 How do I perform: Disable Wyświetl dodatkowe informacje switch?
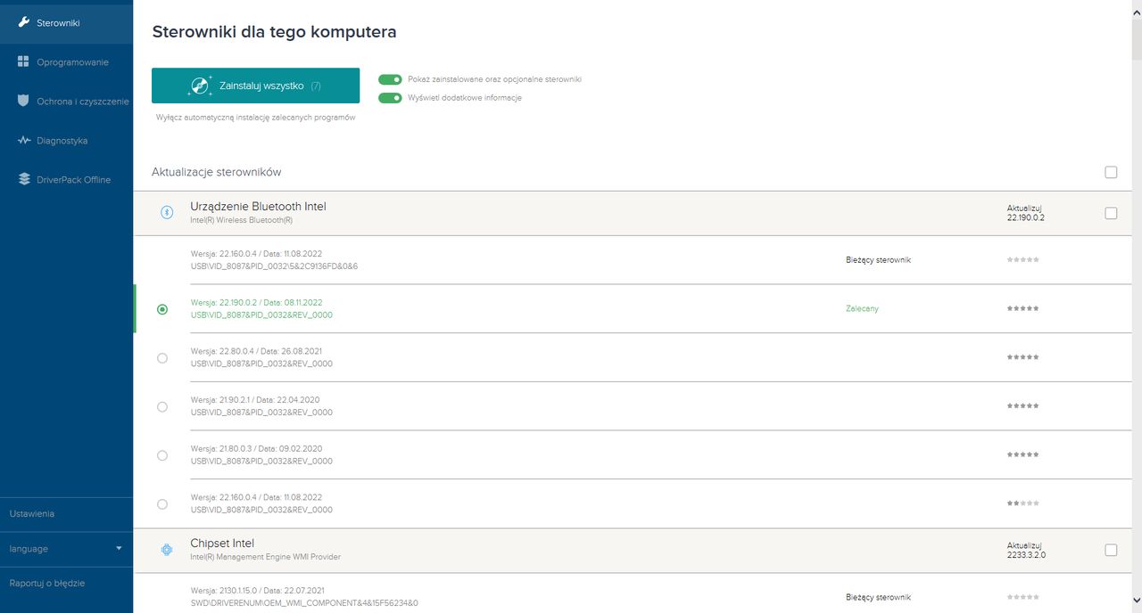pos(390,98)
